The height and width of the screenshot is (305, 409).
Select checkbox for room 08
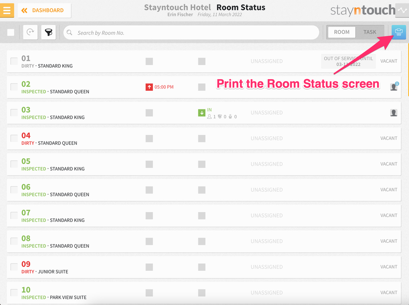point(14,241)
